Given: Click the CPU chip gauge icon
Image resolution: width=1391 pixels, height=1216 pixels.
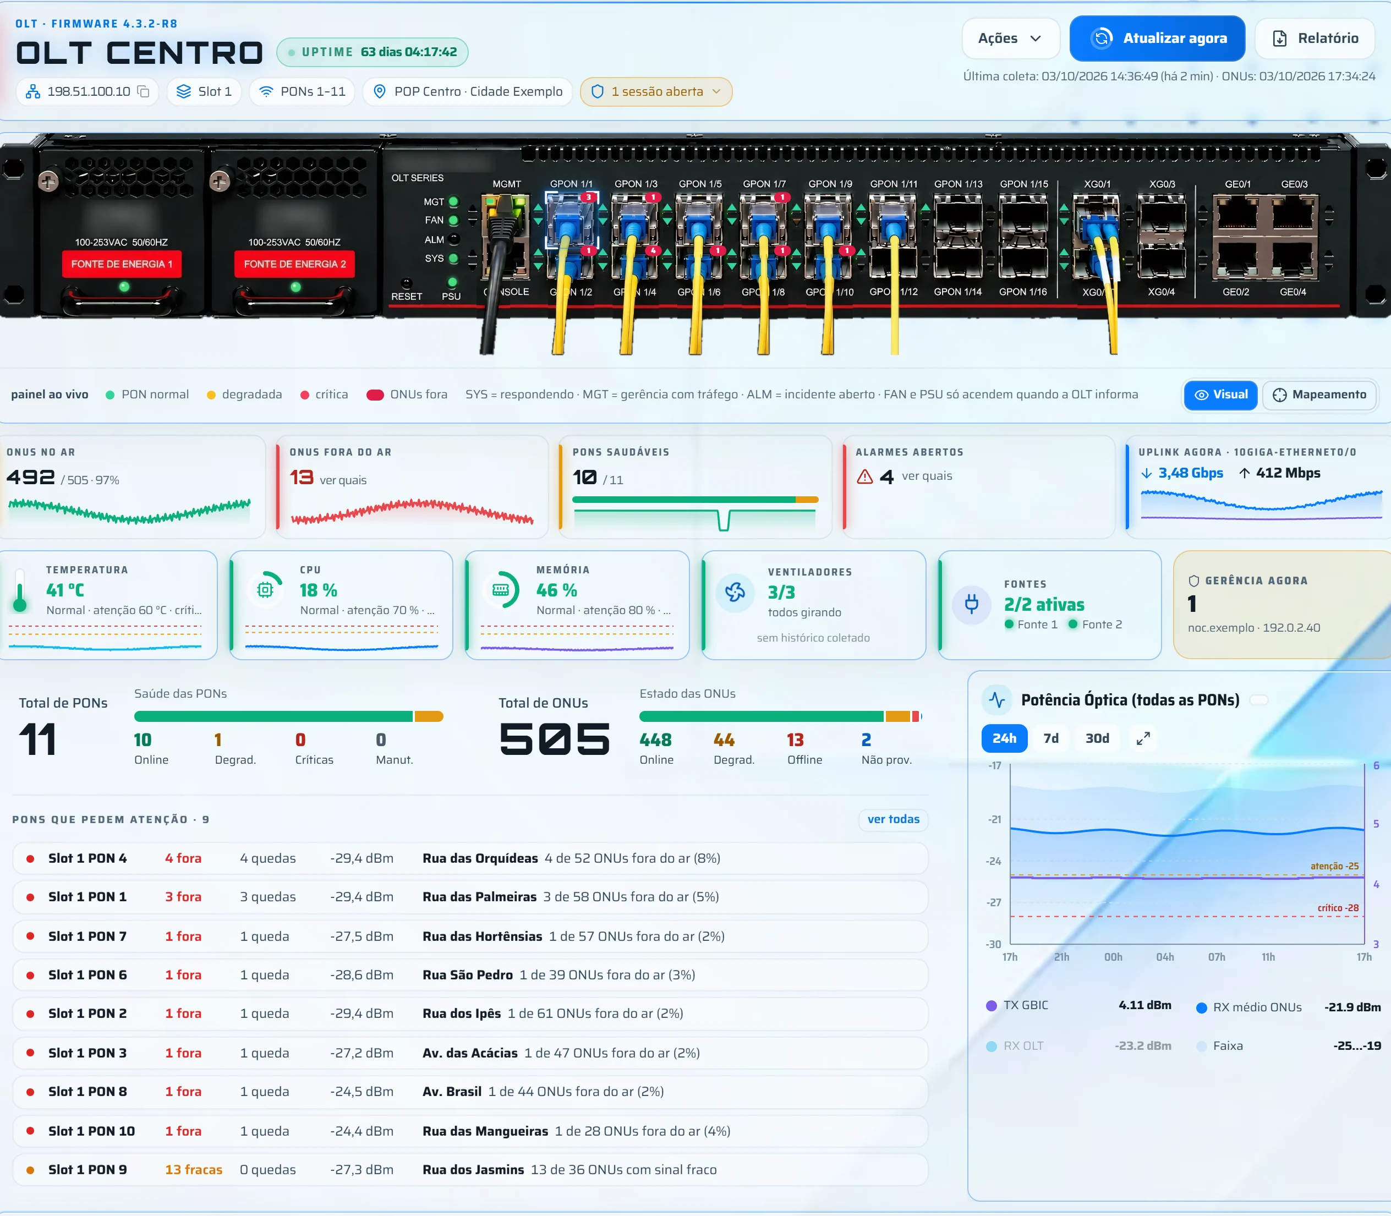Looking at the screenshot, I should (x=265, y=590).
